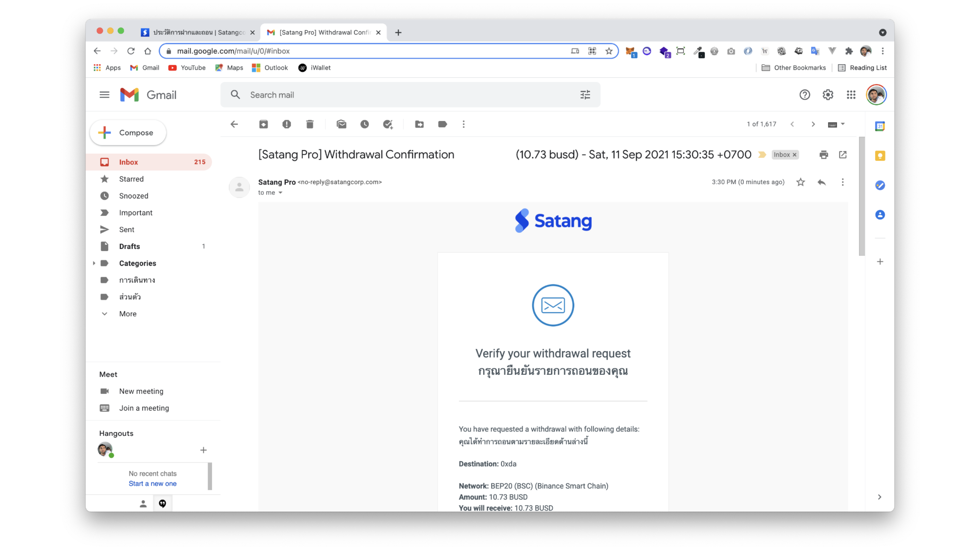This screenshot has width=980, height=550.
Task: Open search options filter
Action: pos(585,95)
